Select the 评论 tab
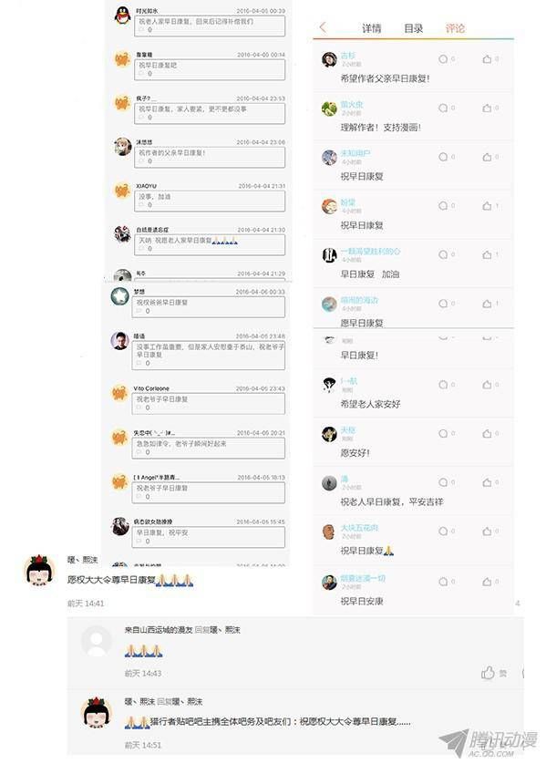 455,29
